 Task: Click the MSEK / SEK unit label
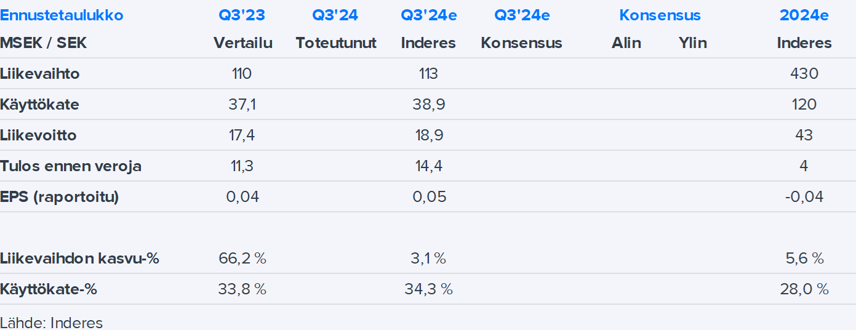pyautogui.click(x=43, y=43)
